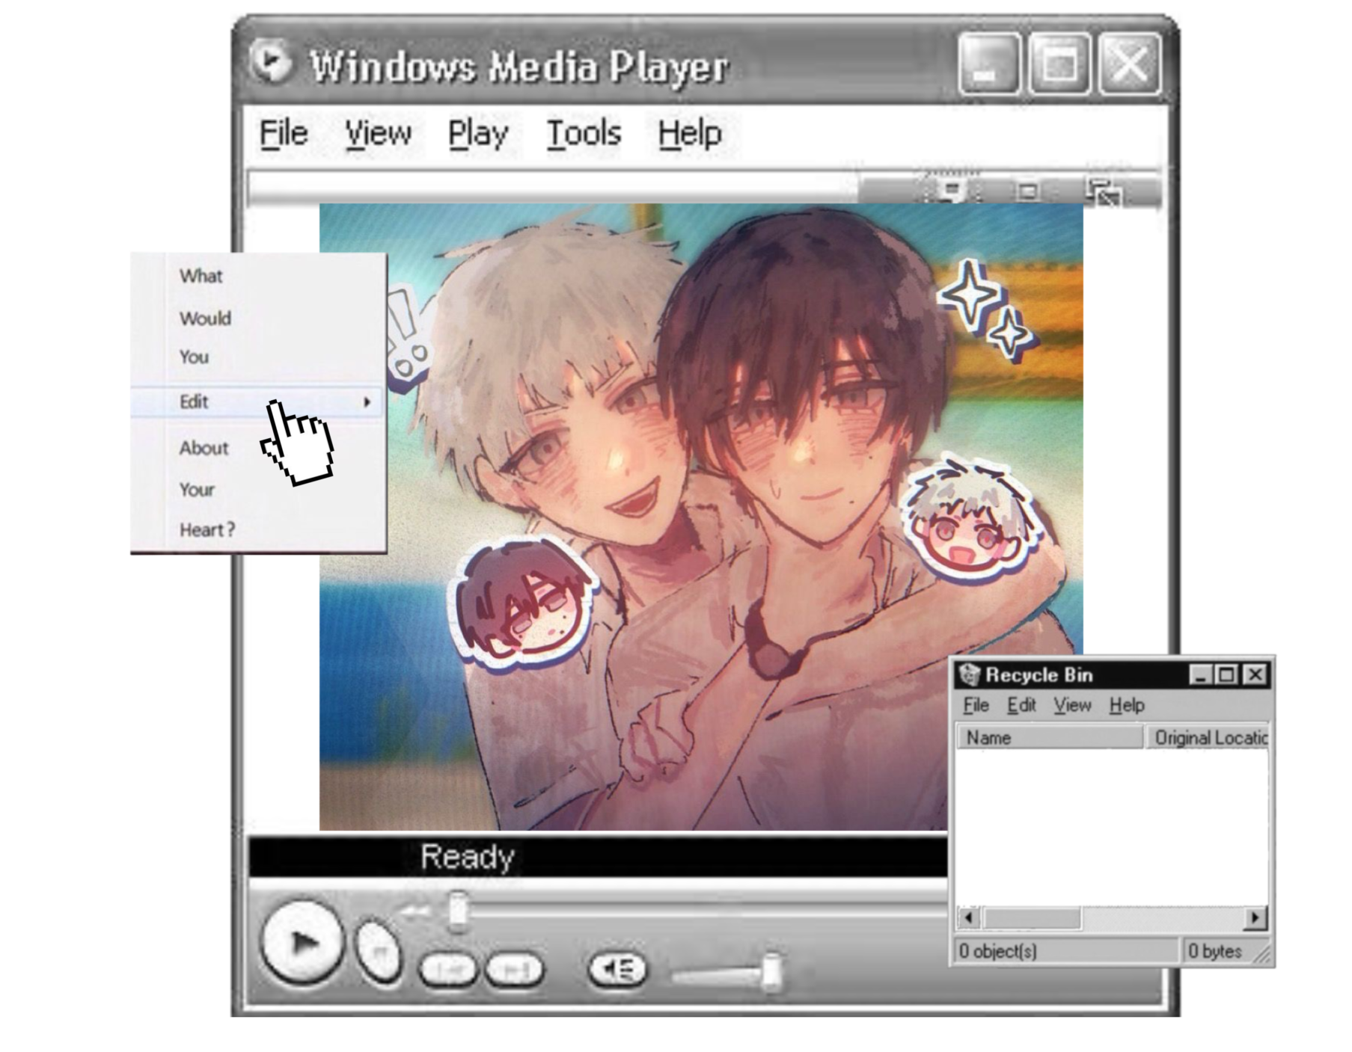
Task: Open Recycle Bin's File menu
Action: (x=976, y=705)
